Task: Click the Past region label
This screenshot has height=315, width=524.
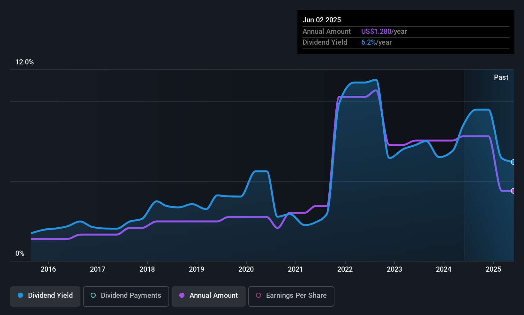Action: tap(501, 77)
